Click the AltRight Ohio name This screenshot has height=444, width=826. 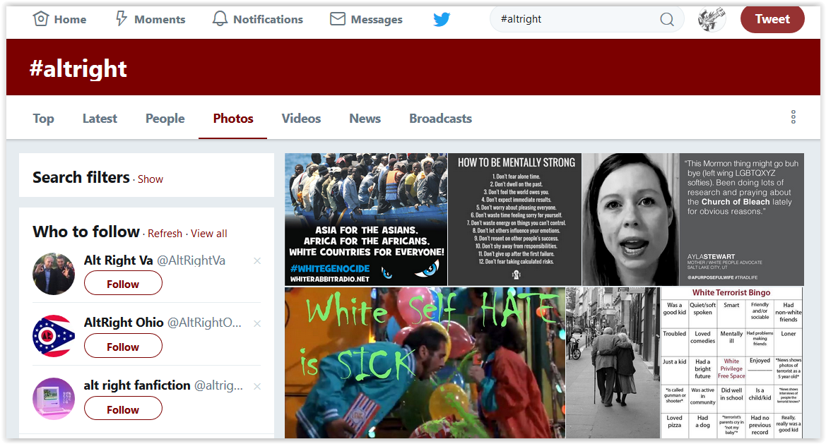pyautogui.click(x=124, y=323)
